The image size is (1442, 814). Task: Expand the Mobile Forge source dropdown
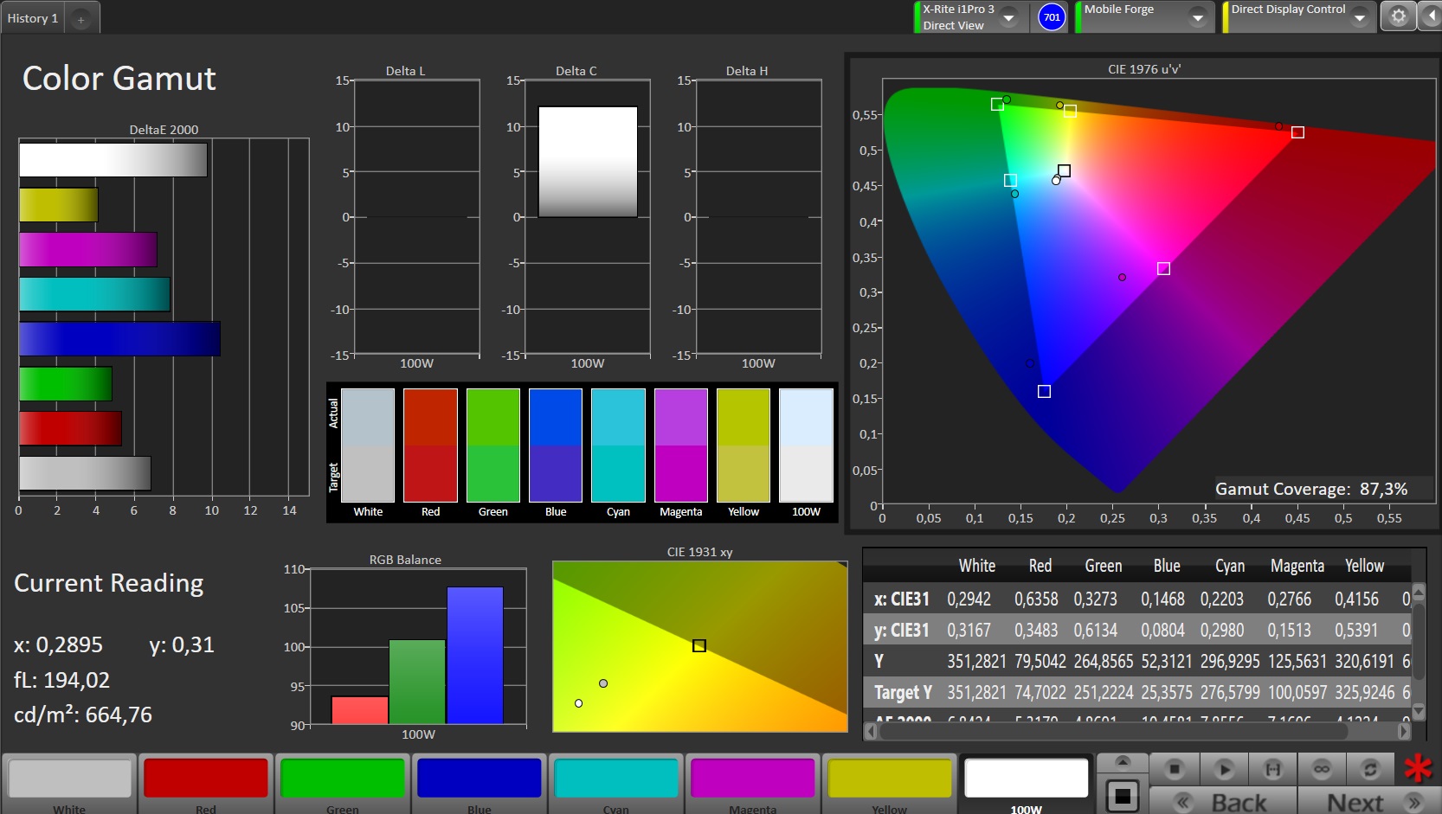[1197, 17]
